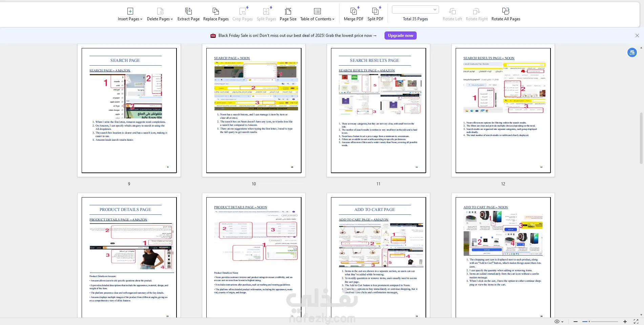Select the Add to Cart Page Amazon thumbnail

(x=378, y=255)
